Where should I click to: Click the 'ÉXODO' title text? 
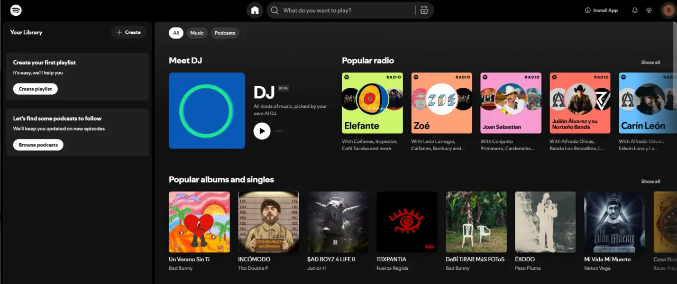[525, 259]
